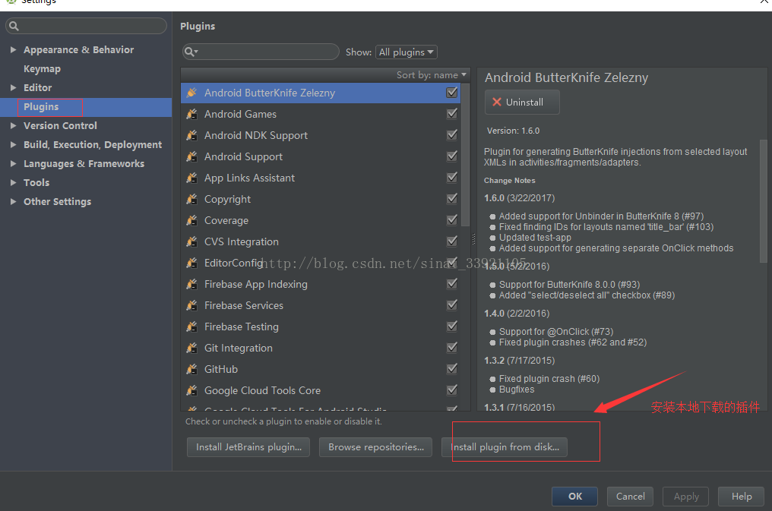Viewport: 772px width, 511px height.
Task: Toggle the Android NDK Support checkbox
Action: click(x=451, y=134)
